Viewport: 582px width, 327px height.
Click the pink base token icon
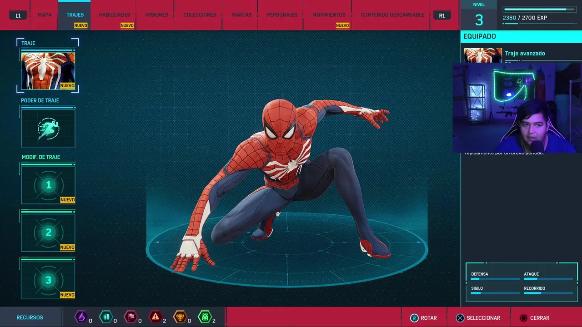click(x=131, y=317)
